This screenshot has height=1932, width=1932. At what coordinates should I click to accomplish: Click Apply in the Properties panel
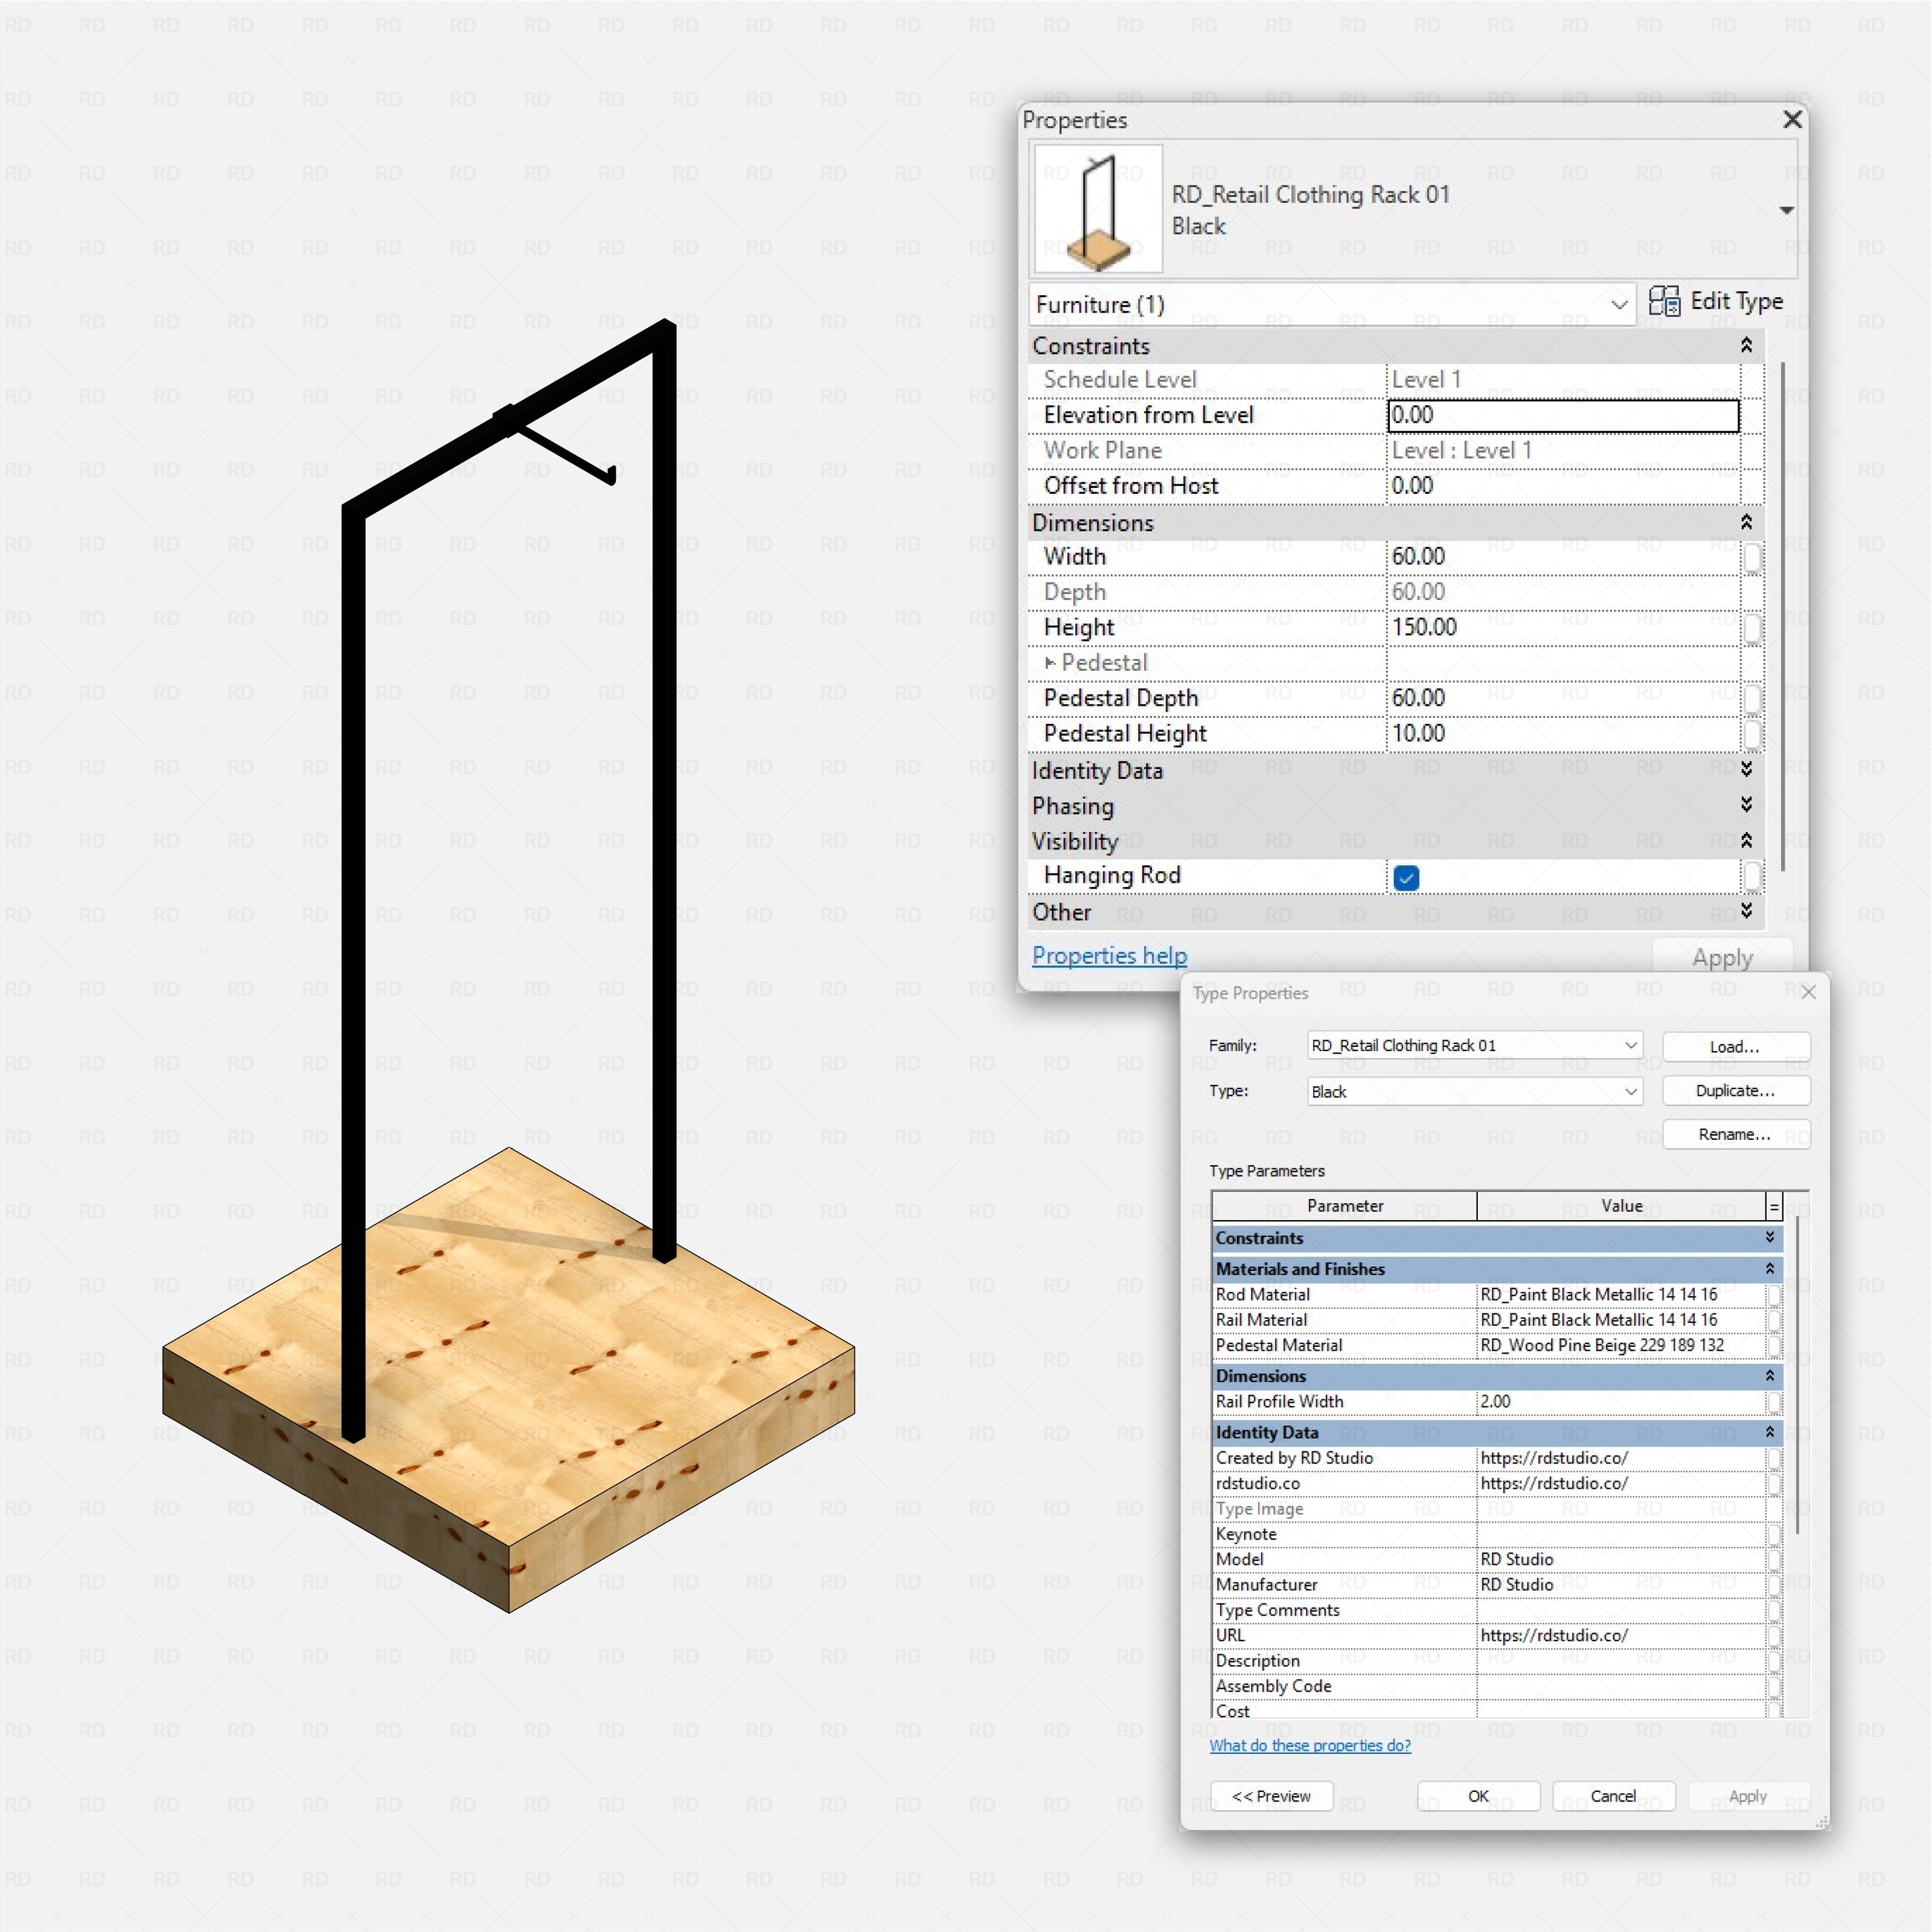1722,957
